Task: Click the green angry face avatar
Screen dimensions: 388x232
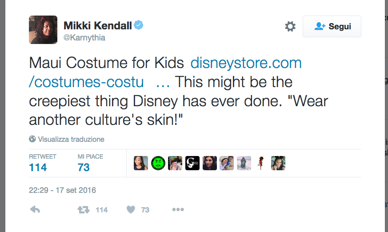Action: (x=158, y=163)
